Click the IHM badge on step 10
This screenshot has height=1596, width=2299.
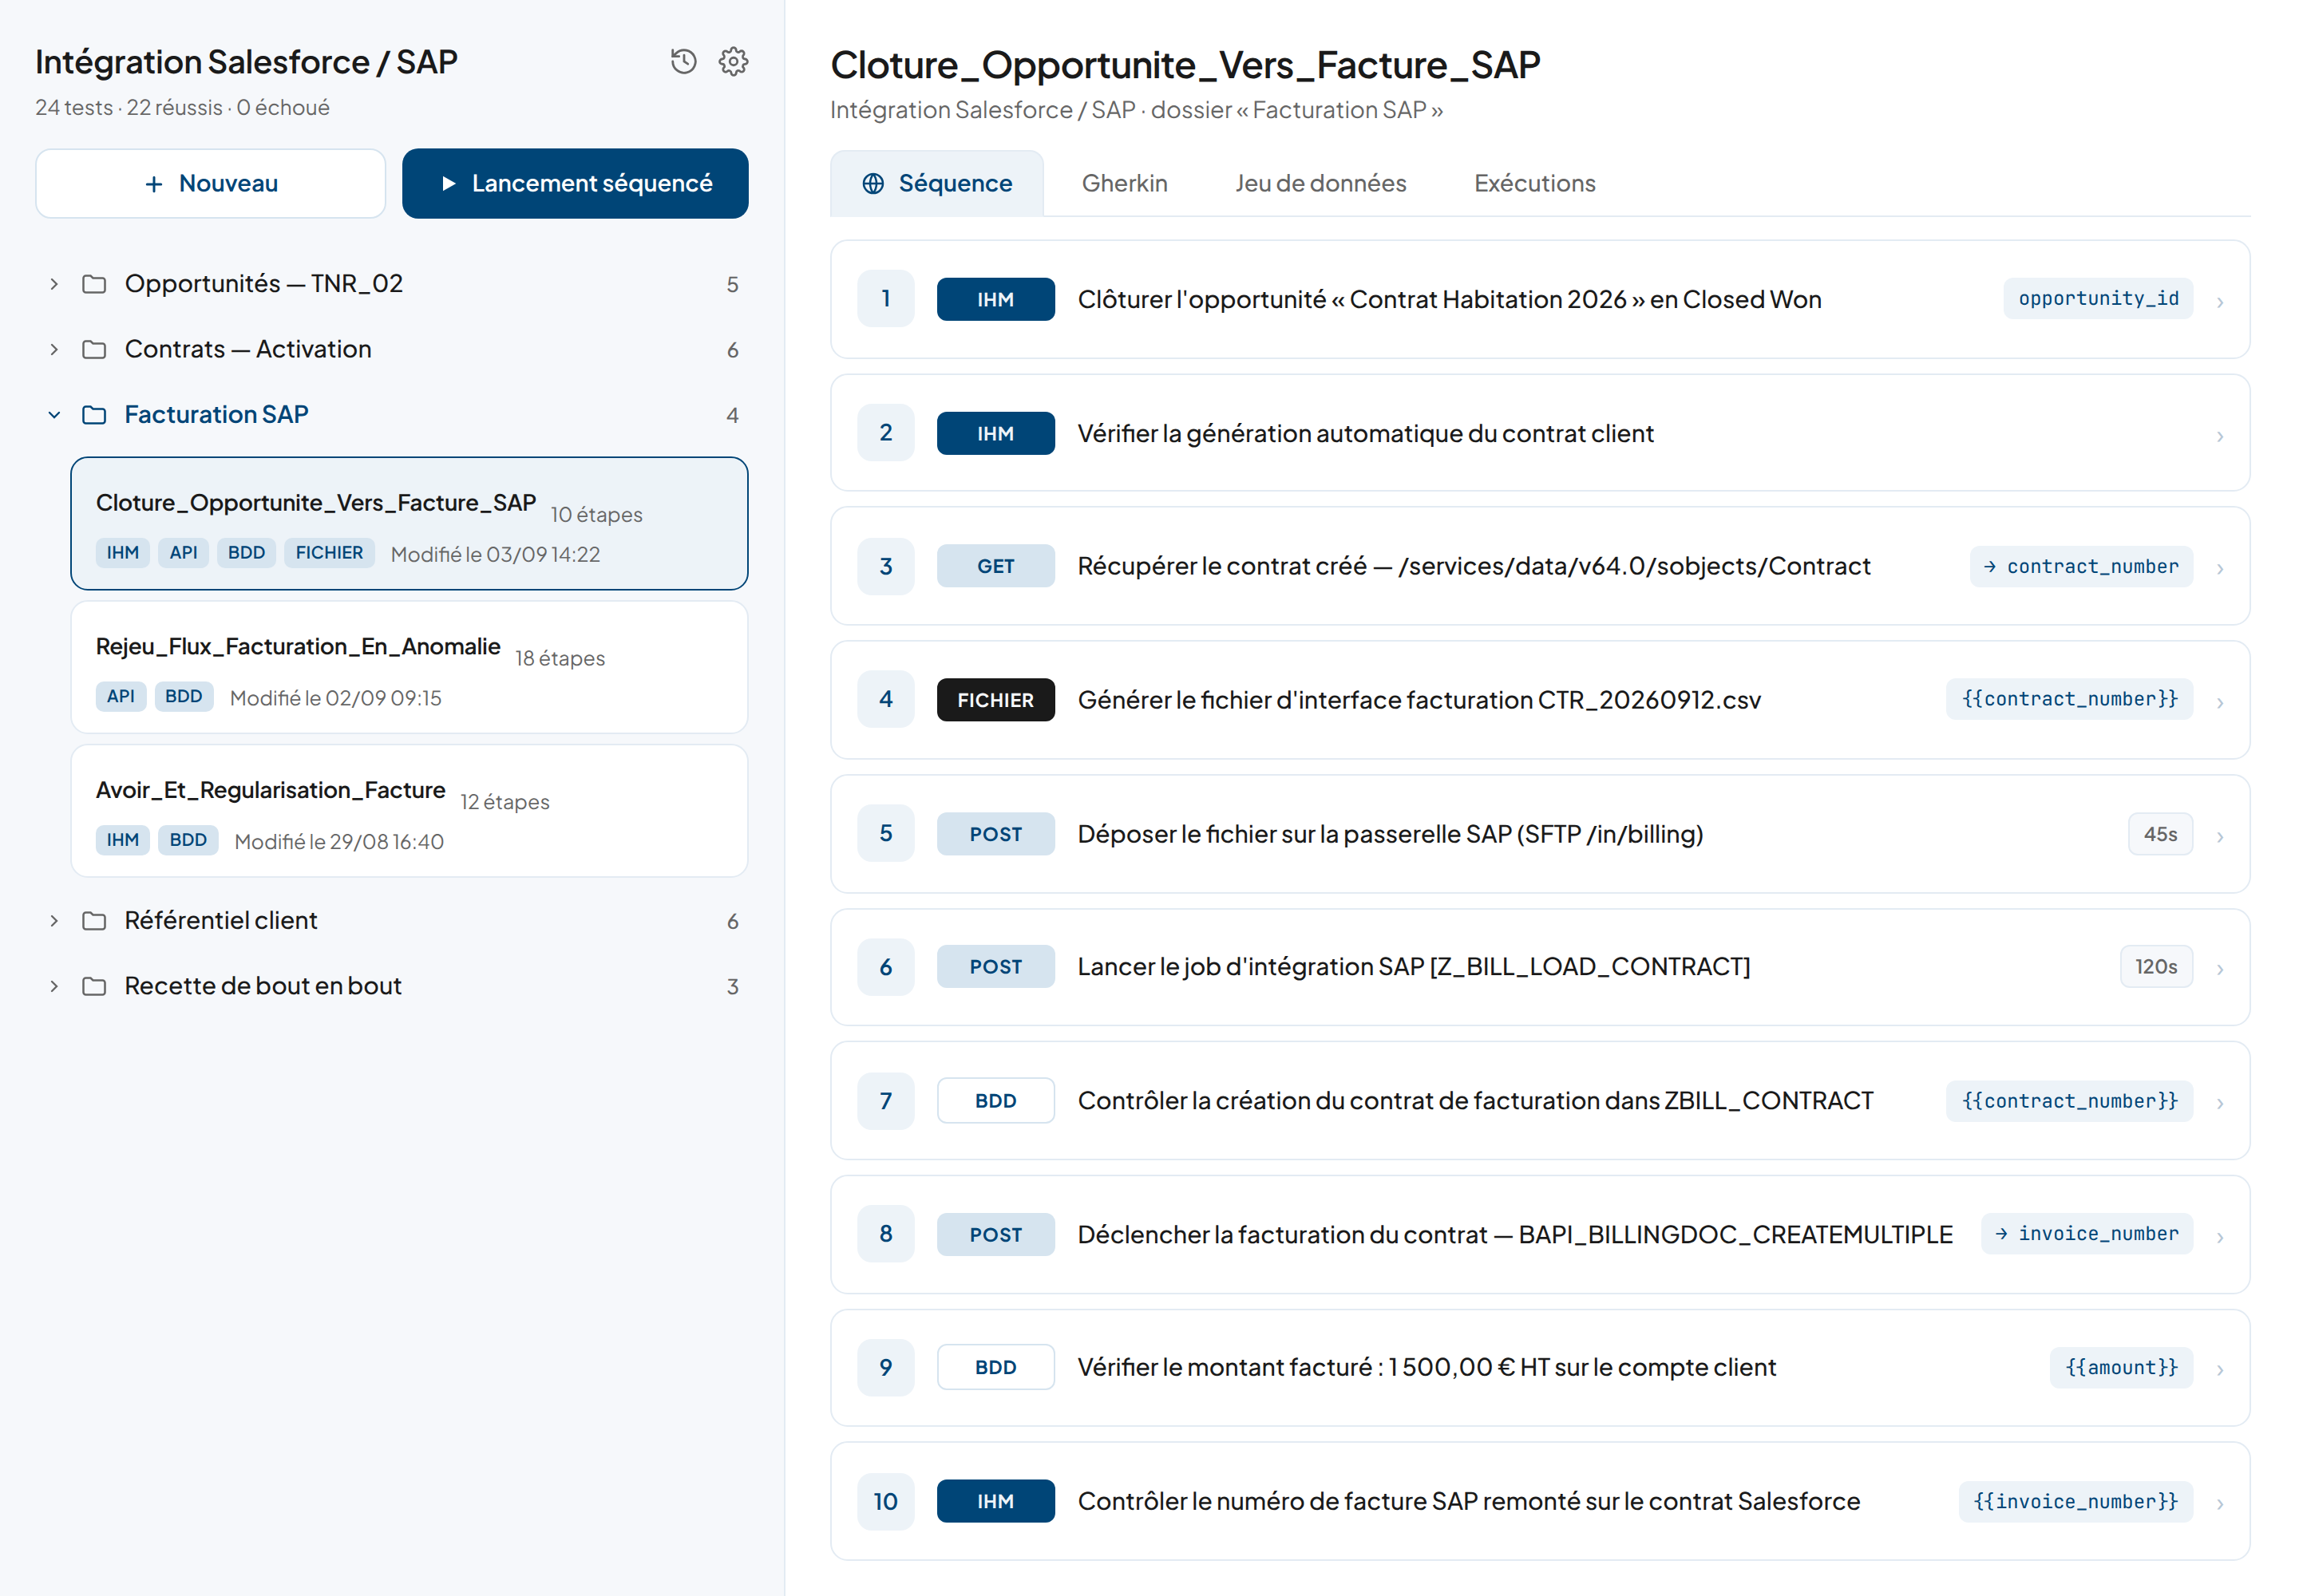[x=995, y=1501]
